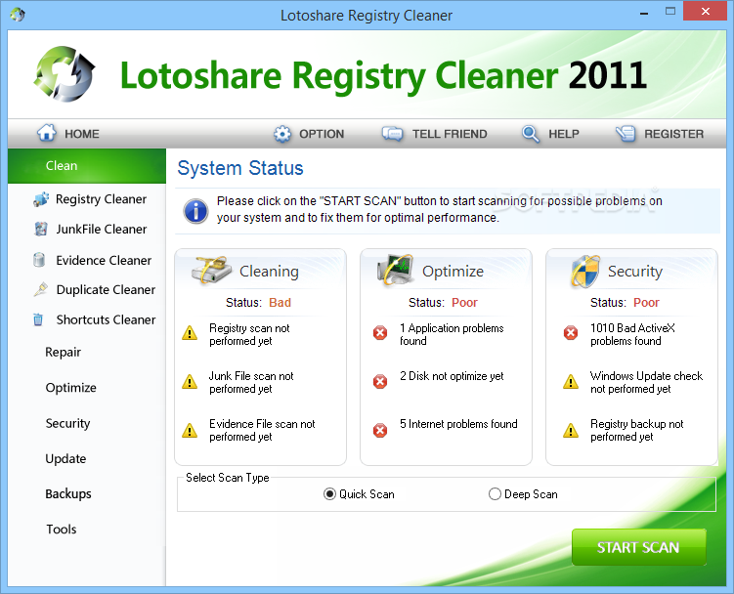
Task: Click warning icon beside Windows Update check
Action: click(x=571, y=381)
